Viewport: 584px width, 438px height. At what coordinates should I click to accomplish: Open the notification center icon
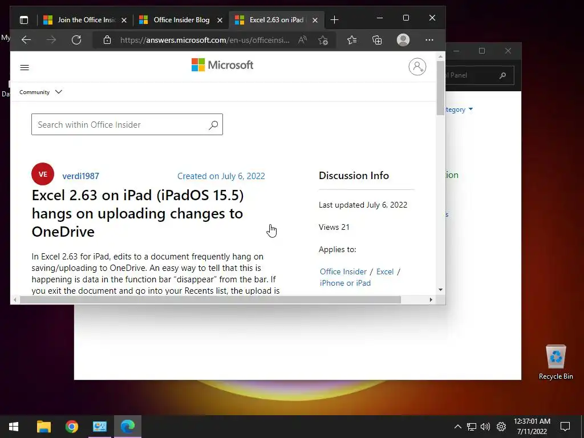[x=565, y=427]
